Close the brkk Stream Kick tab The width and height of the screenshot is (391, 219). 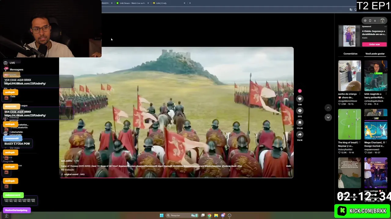pyautogui.click(x=148, y=3)
